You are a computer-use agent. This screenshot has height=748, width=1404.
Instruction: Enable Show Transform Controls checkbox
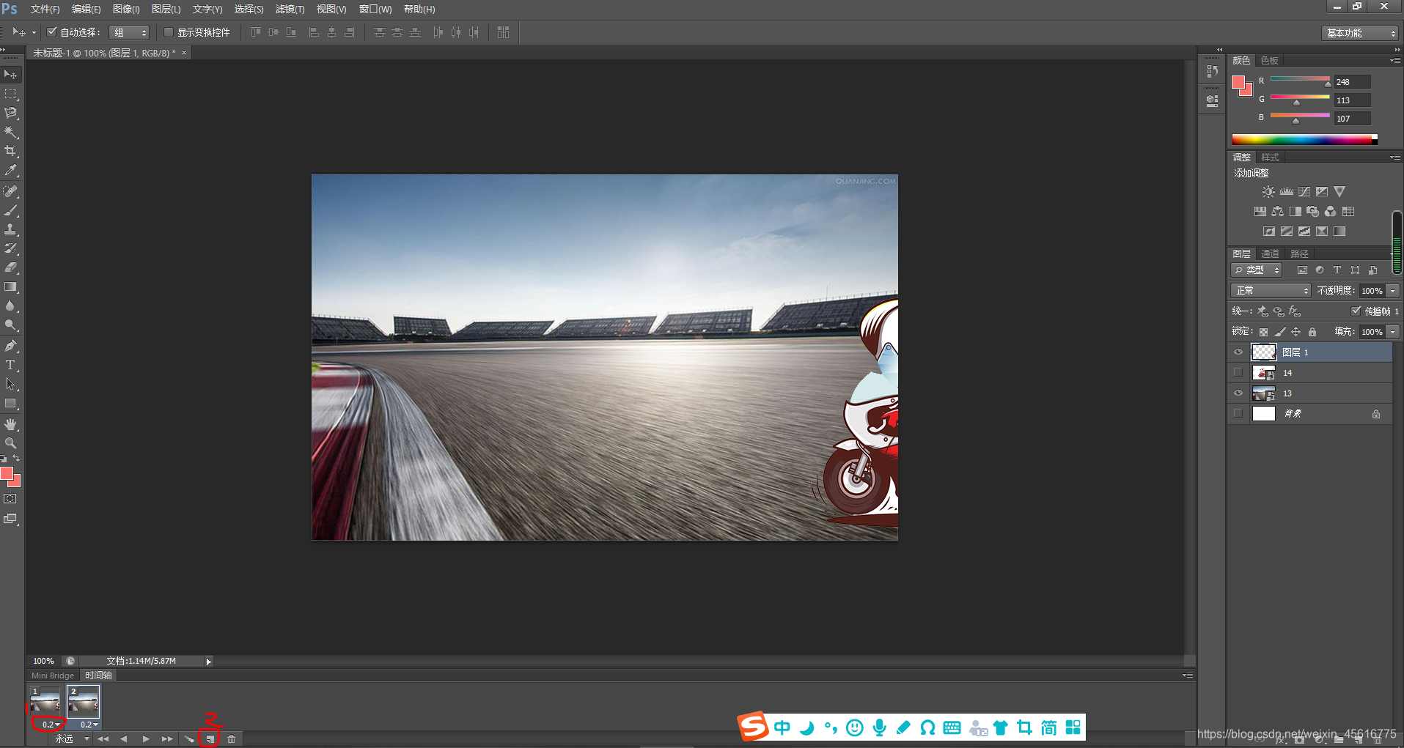pyautogui.click(x=169, y=32)
